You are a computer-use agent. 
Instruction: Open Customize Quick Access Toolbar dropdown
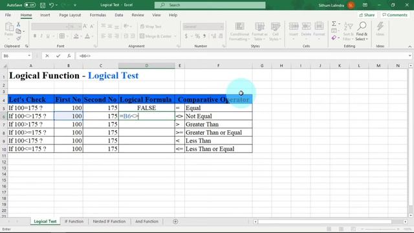[75, 5]
